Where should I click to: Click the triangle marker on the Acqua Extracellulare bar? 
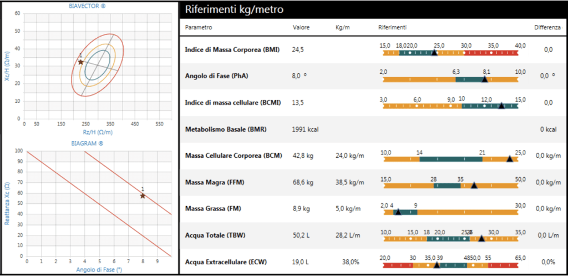point(437,265)
